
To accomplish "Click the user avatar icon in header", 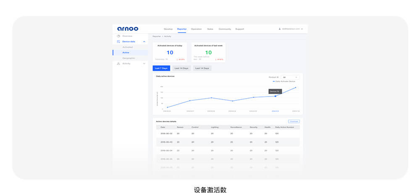I will [280, 29].
